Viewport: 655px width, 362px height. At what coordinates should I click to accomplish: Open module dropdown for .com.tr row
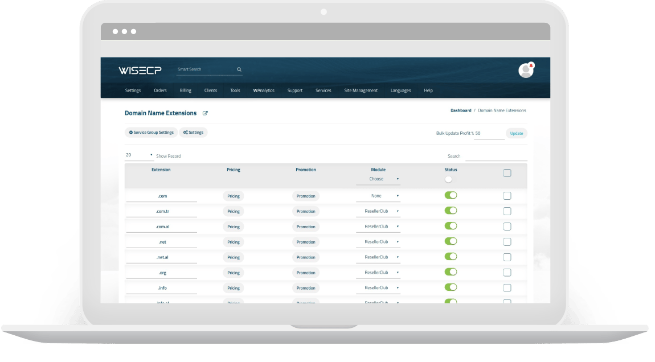coord(378,211)
